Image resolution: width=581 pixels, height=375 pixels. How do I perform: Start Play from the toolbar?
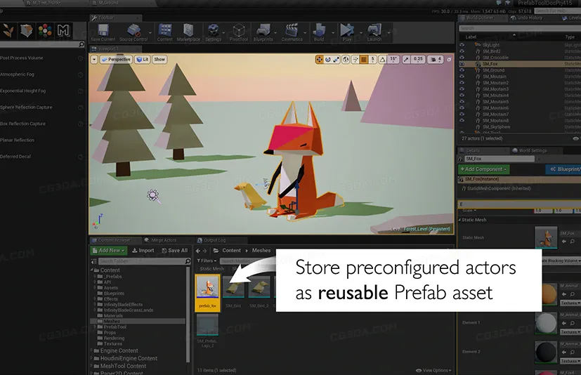[x=347, y=32]
